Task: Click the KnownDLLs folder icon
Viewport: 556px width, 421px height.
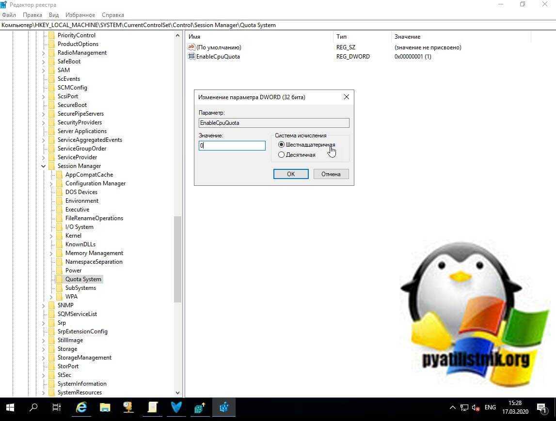Action: tap(59, 244)
